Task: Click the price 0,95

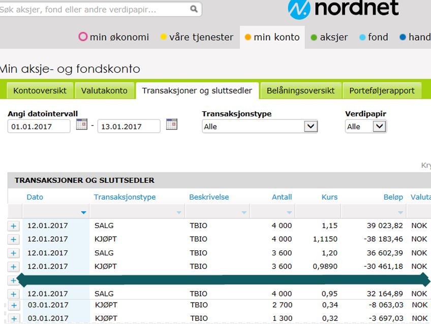Action: point(329,294)
